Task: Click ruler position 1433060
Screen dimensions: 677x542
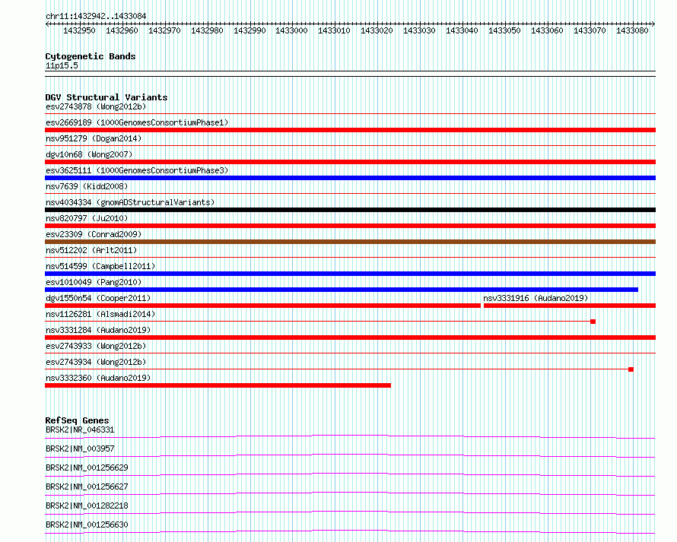Action: (x=547, y=30)
